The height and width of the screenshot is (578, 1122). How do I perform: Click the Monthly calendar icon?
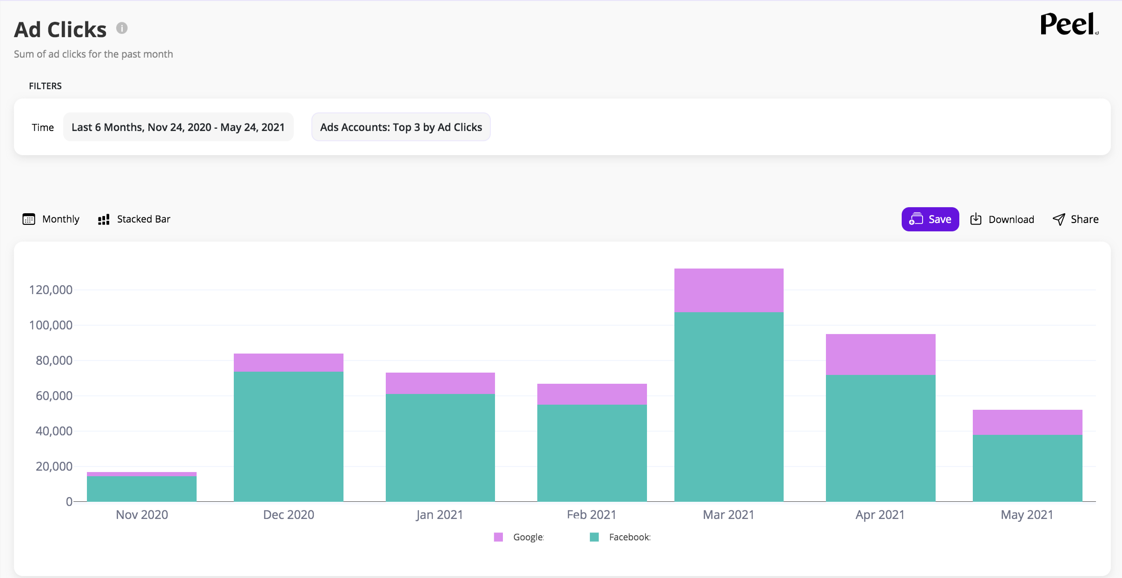(29, 219)
